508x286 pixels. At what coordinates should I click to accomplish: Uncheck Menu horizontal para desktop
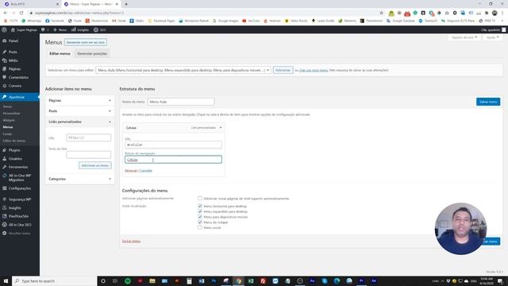tap(200, 206)
